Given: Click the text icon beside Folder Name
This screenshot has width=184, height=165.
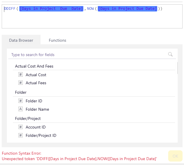Looking at the screenshot, I should [x=20, y=109].
